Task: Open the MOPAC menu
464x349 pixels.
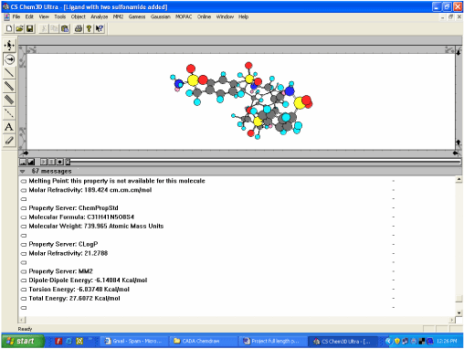Action: click(184, 16)
